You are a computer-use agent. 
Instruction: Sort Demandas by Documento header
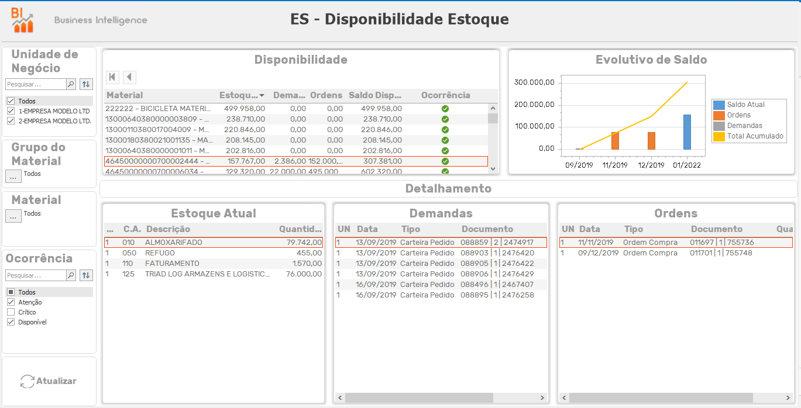487,229
